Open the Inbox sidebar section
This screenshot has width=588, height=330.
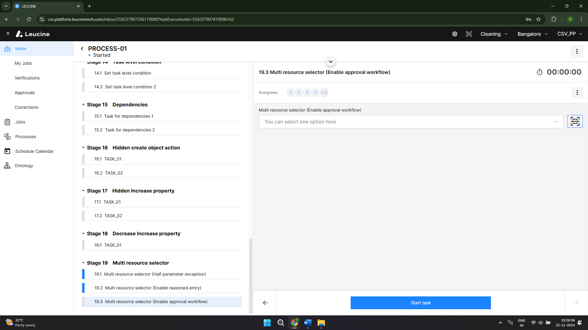[21, 49]
